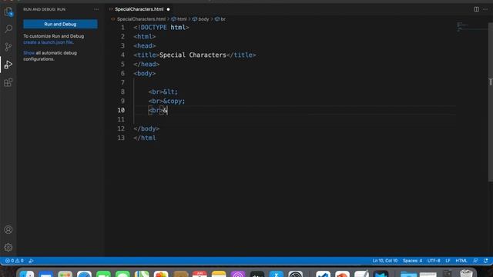493x277 pixels.
Task: Click the vertical editor scrollbar
Action: tap(490, 102)
